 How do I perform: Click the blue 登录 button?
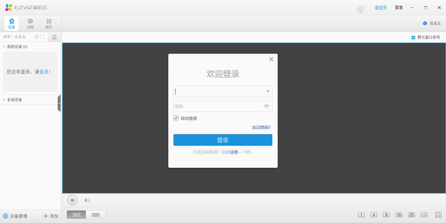[x=223, y=140]
